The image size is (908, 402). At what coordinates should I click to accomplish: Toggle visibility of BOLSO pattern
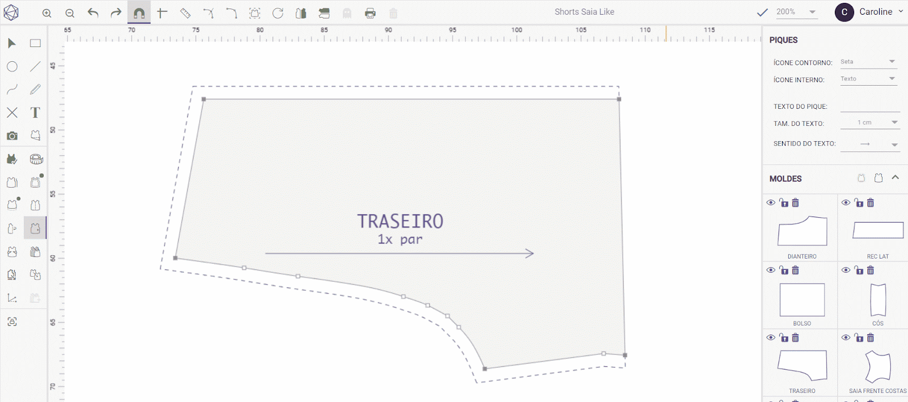(x=771, y=270)
